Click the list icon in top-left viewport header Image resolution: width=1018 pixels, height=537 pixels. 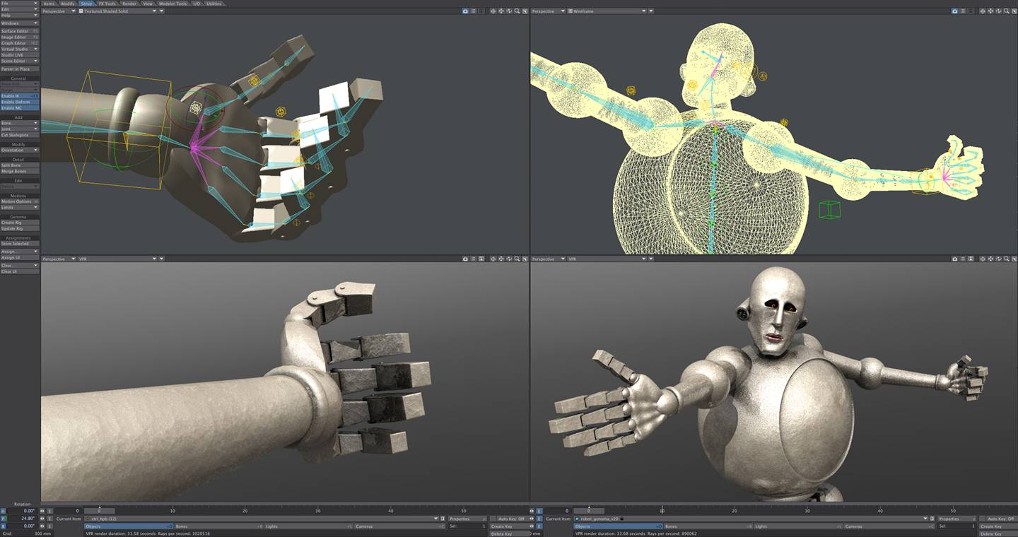click(x=474, y=11)
